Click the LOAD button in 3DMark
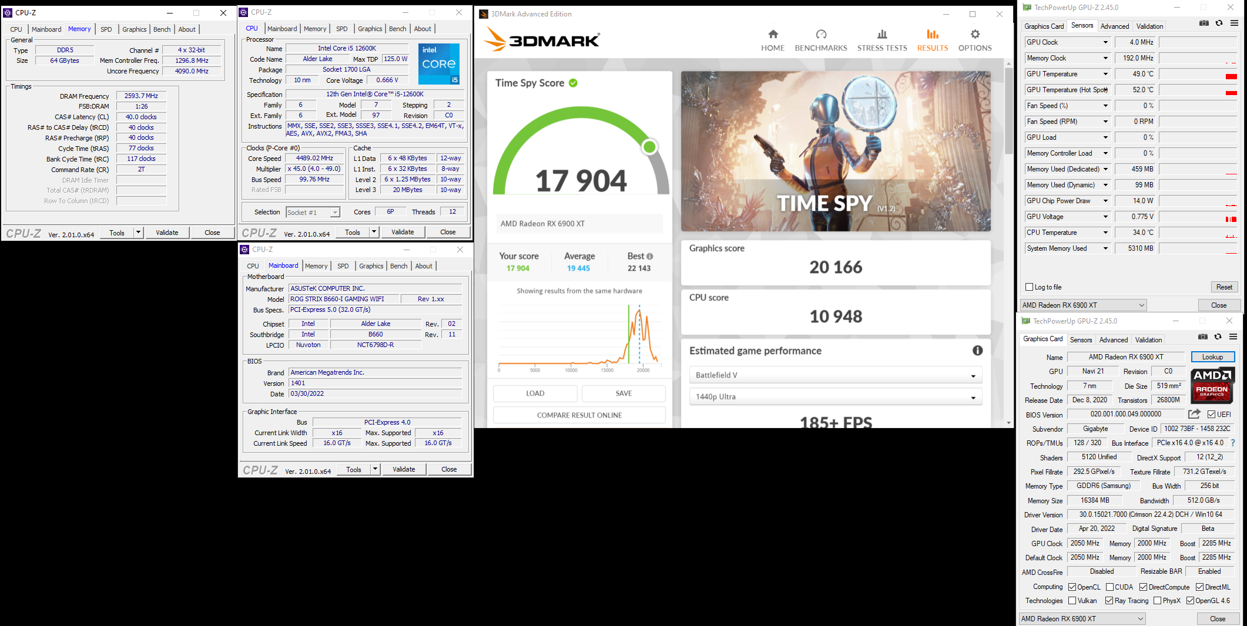Viewport: 1247px width, 626px height. tap(535, 393)
